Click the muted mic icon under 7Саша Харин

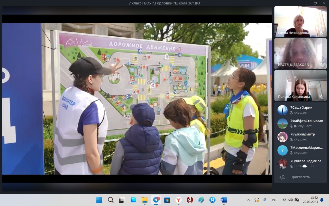[291, 113]
